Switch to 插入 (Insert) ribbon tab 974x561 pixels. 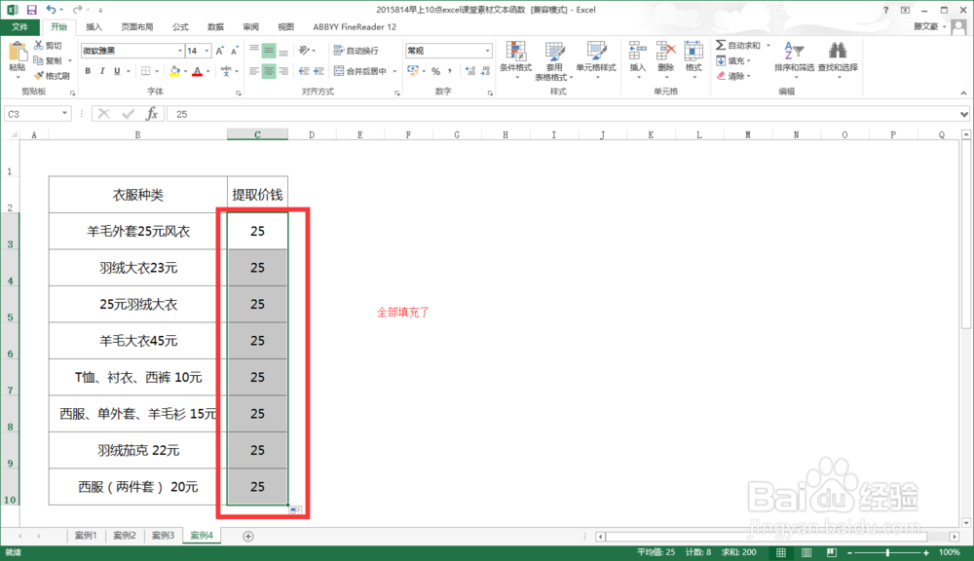[x=94, y=26]
